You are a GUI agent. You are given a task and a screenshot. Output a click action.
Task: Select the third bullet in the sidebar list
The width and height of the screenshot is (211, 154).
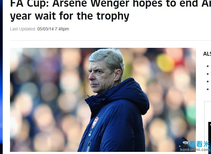click(208, 82)
